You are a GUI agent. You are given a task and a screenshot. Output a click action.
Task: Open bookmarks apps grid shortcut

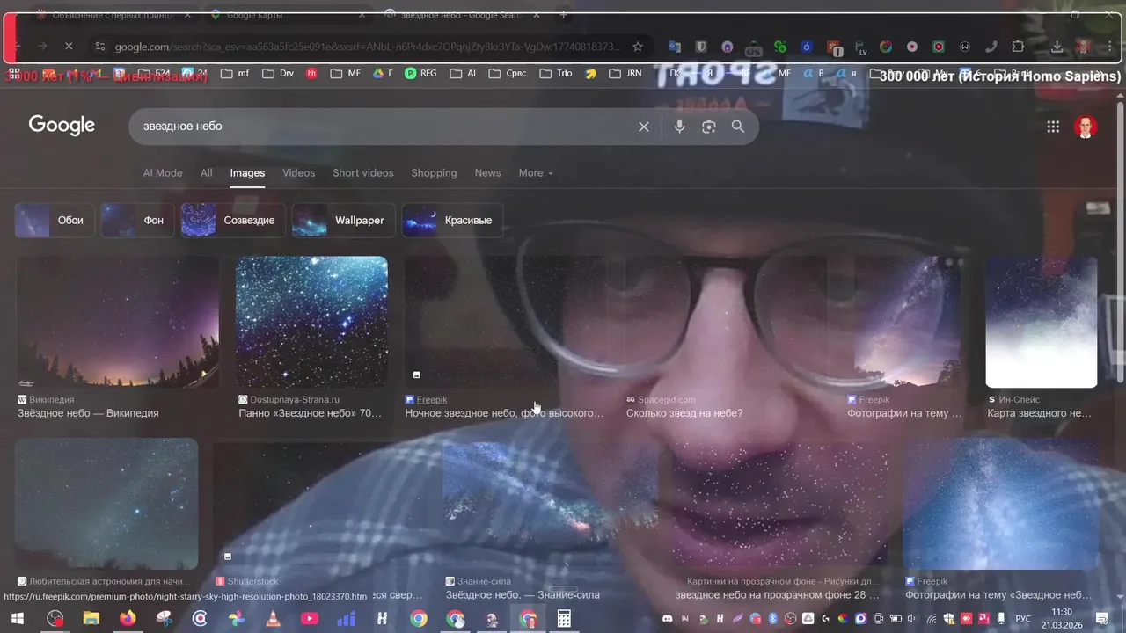click(x=14, y=74)
